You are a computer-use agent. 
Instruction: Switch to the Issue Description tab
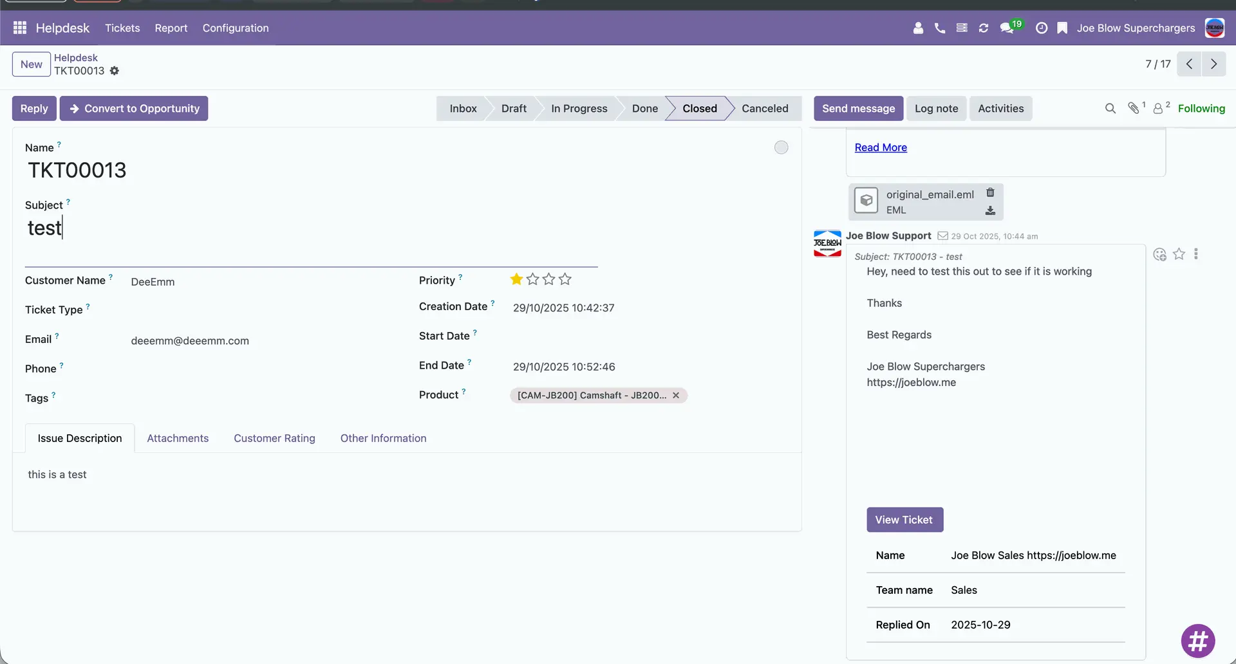(80, 438)
